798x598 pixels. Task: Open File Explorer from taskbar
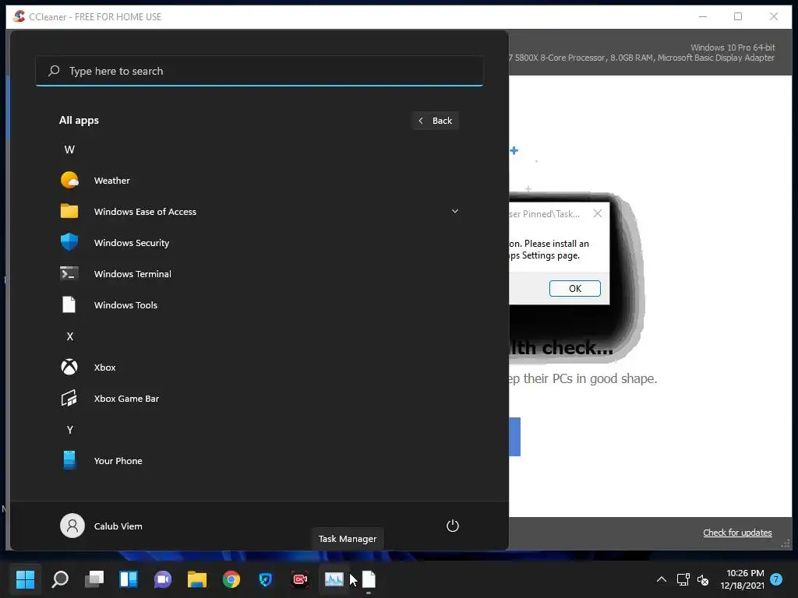click(197, 579)
